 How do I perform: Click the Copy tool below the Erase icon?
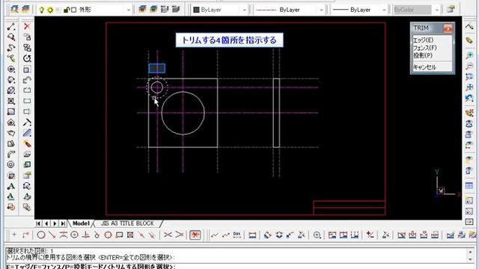coord(27,37)
